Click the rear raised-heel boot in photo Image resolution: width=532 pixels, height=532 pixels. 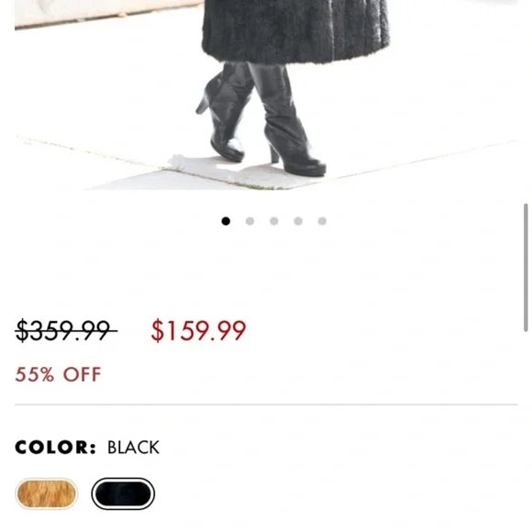coord(224,110)
